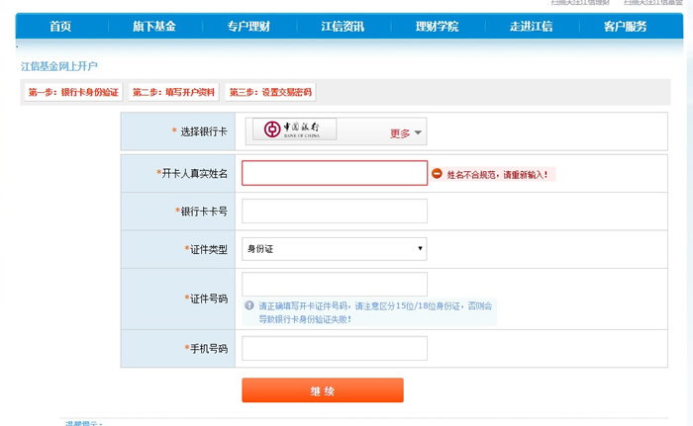Click into the 银行卡卡号 field

click(x=334, y=212)
